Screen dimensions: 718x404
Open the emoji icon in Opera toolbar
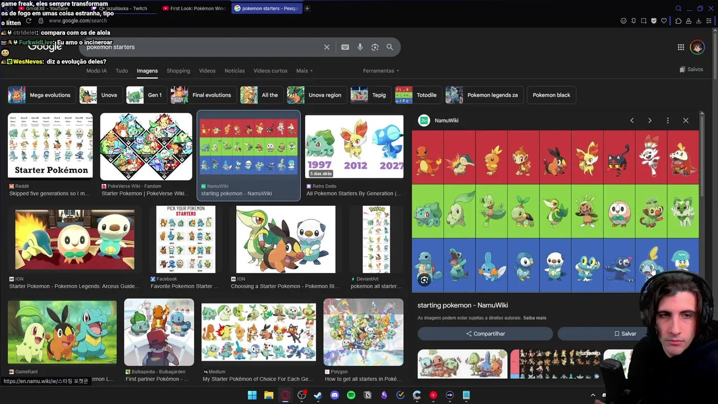click(623, 21)
